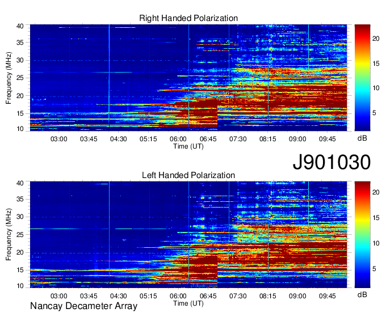Click the '30' frequency tick on Left Handed plot

(20, 217)
